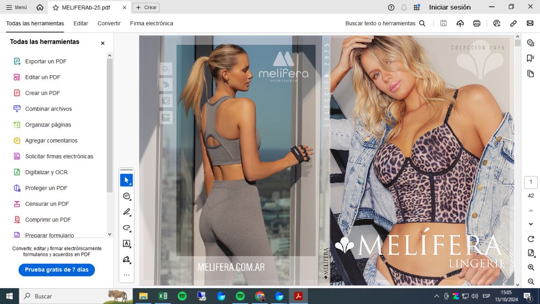This screenshot has height=304, width=540.
Task: Click tools list scroll up arrow
Action: (x=109, y=56)
